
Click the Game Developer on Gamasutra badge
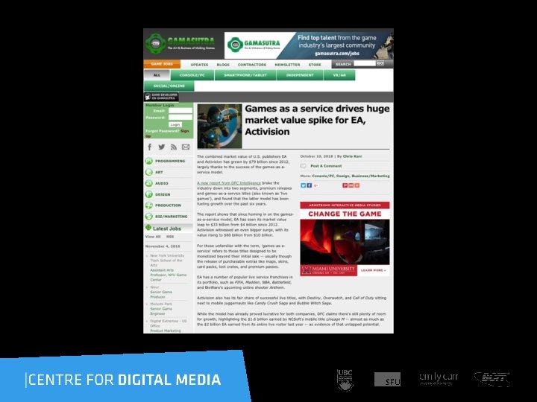[x=161, y=96]
